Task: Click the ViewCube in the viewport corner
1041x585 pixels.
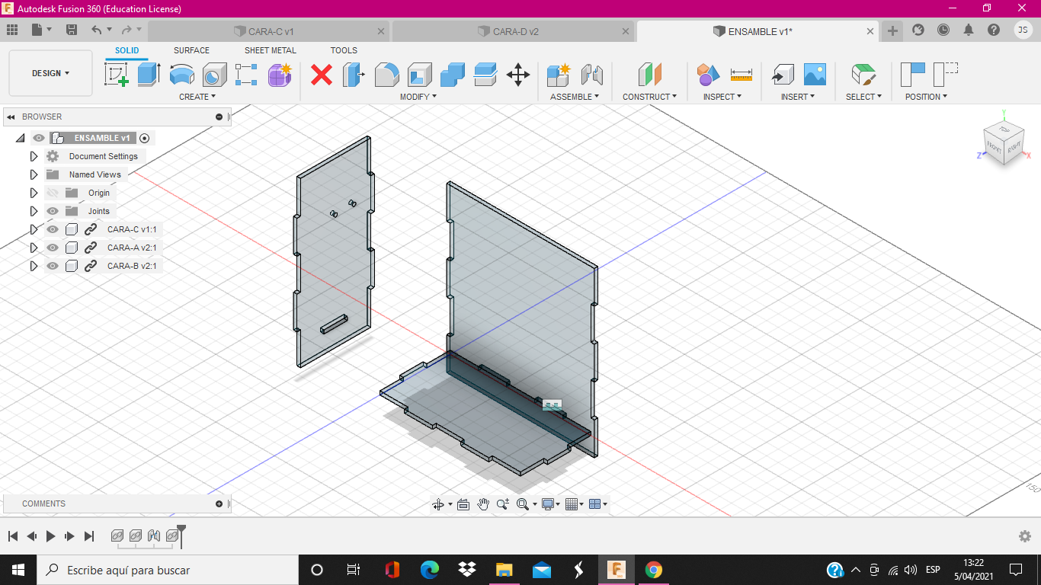Action: tap(1002, 142)
